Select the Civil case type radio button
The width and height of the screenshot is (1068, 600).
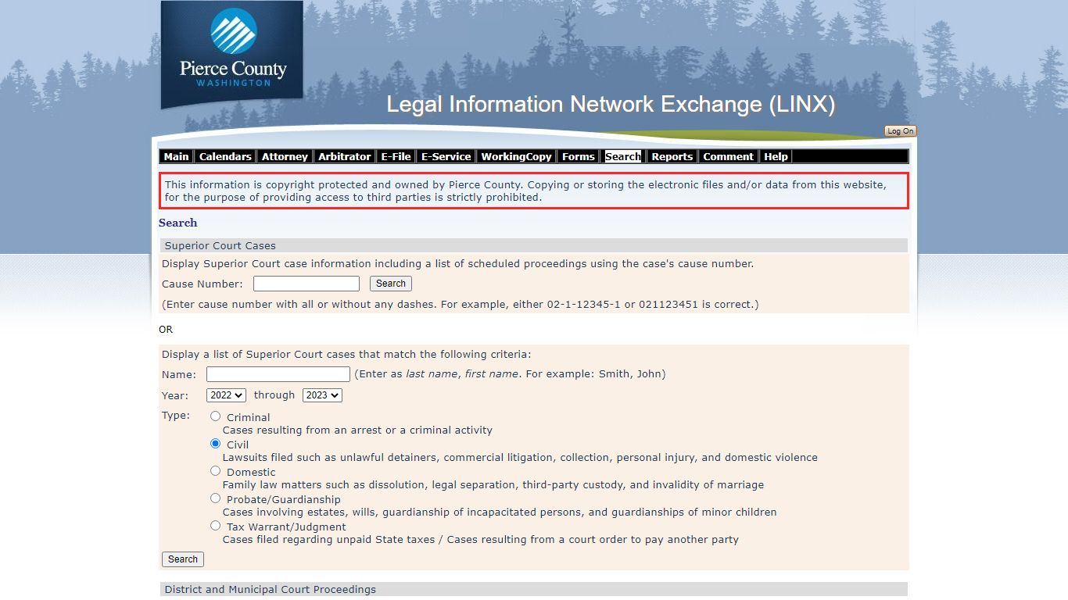[216, 444]
